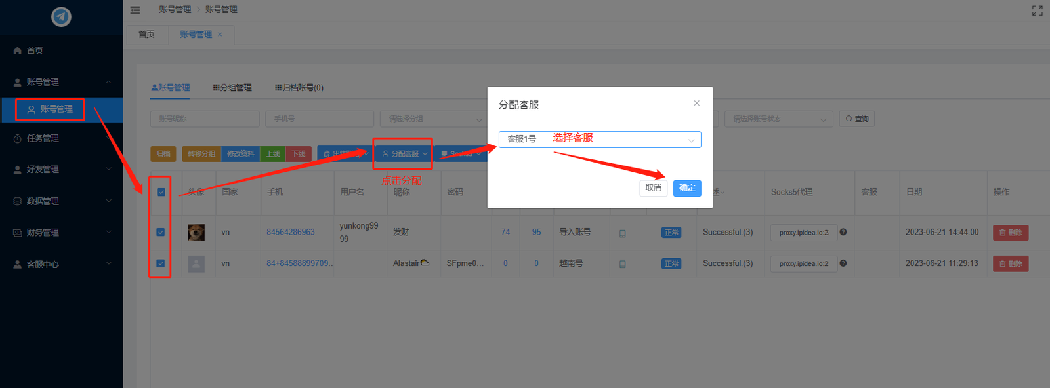Viewport: 1050px width, 388px height.
Task: Toggle the sidebar collapse hamburger icon
Action: click(x=135, y=10)
